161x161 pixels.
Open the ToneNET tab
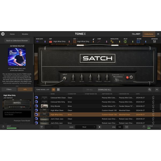click(x=136, y=34)
